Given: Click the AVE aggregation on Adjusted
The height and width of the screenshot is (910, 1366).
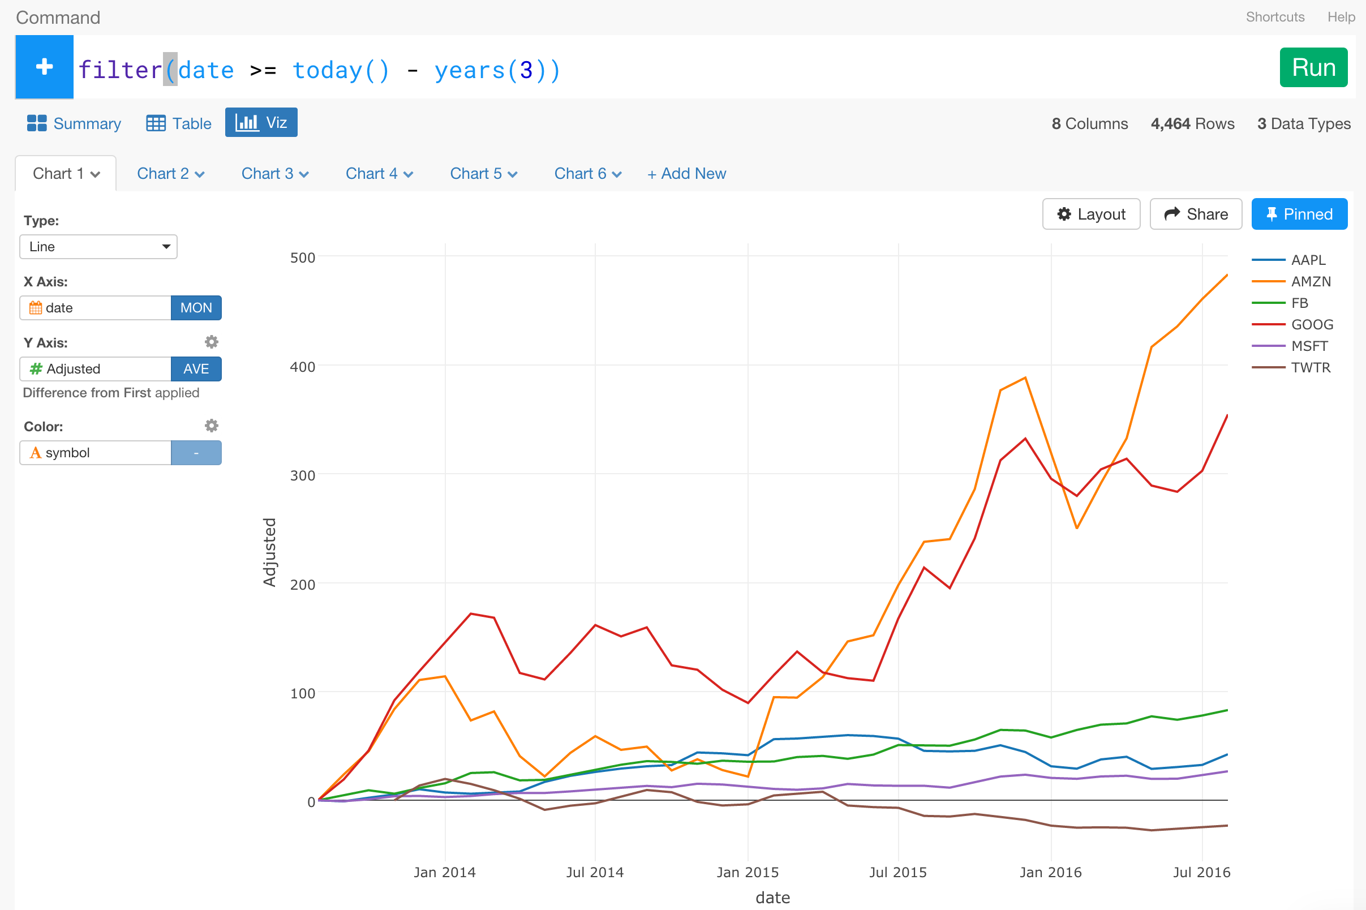Looking at the screenshot, I should pyautogui.click(x=196, y=368).
